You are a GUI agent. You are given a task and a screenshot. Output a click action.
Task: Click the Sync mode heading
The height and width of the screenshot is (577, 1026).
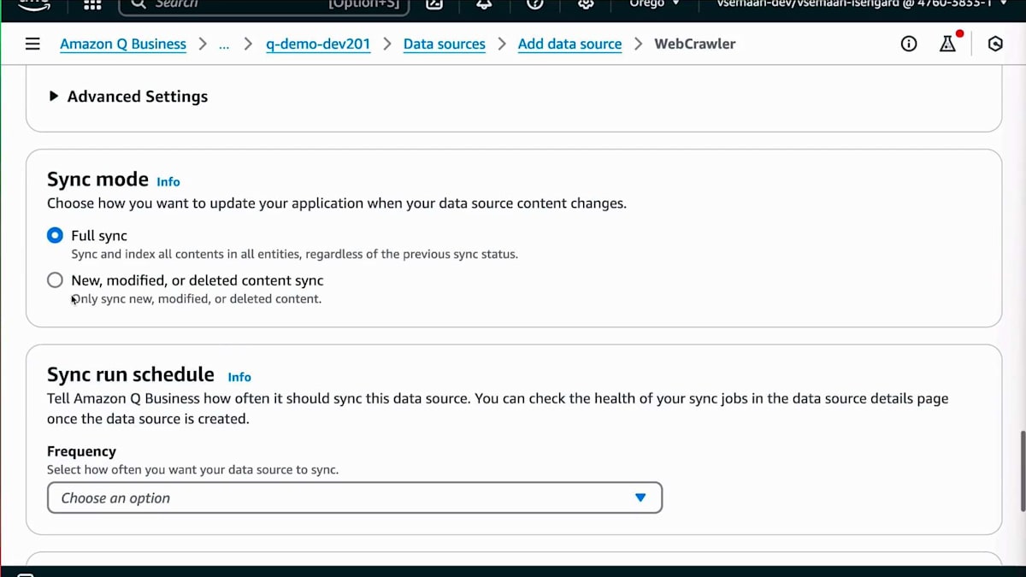coord(97,180)
